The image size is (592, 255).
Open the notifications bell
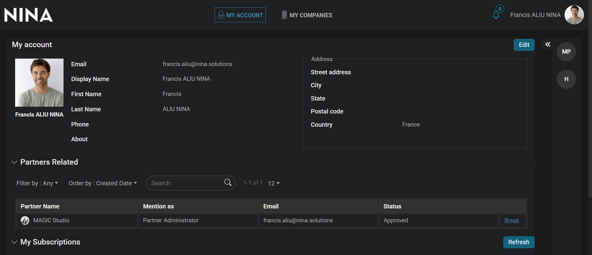[x=496, y=14]
